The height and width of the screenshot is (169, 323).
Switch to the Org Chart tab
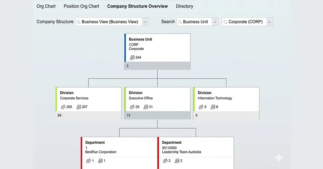tap(46, 6)
